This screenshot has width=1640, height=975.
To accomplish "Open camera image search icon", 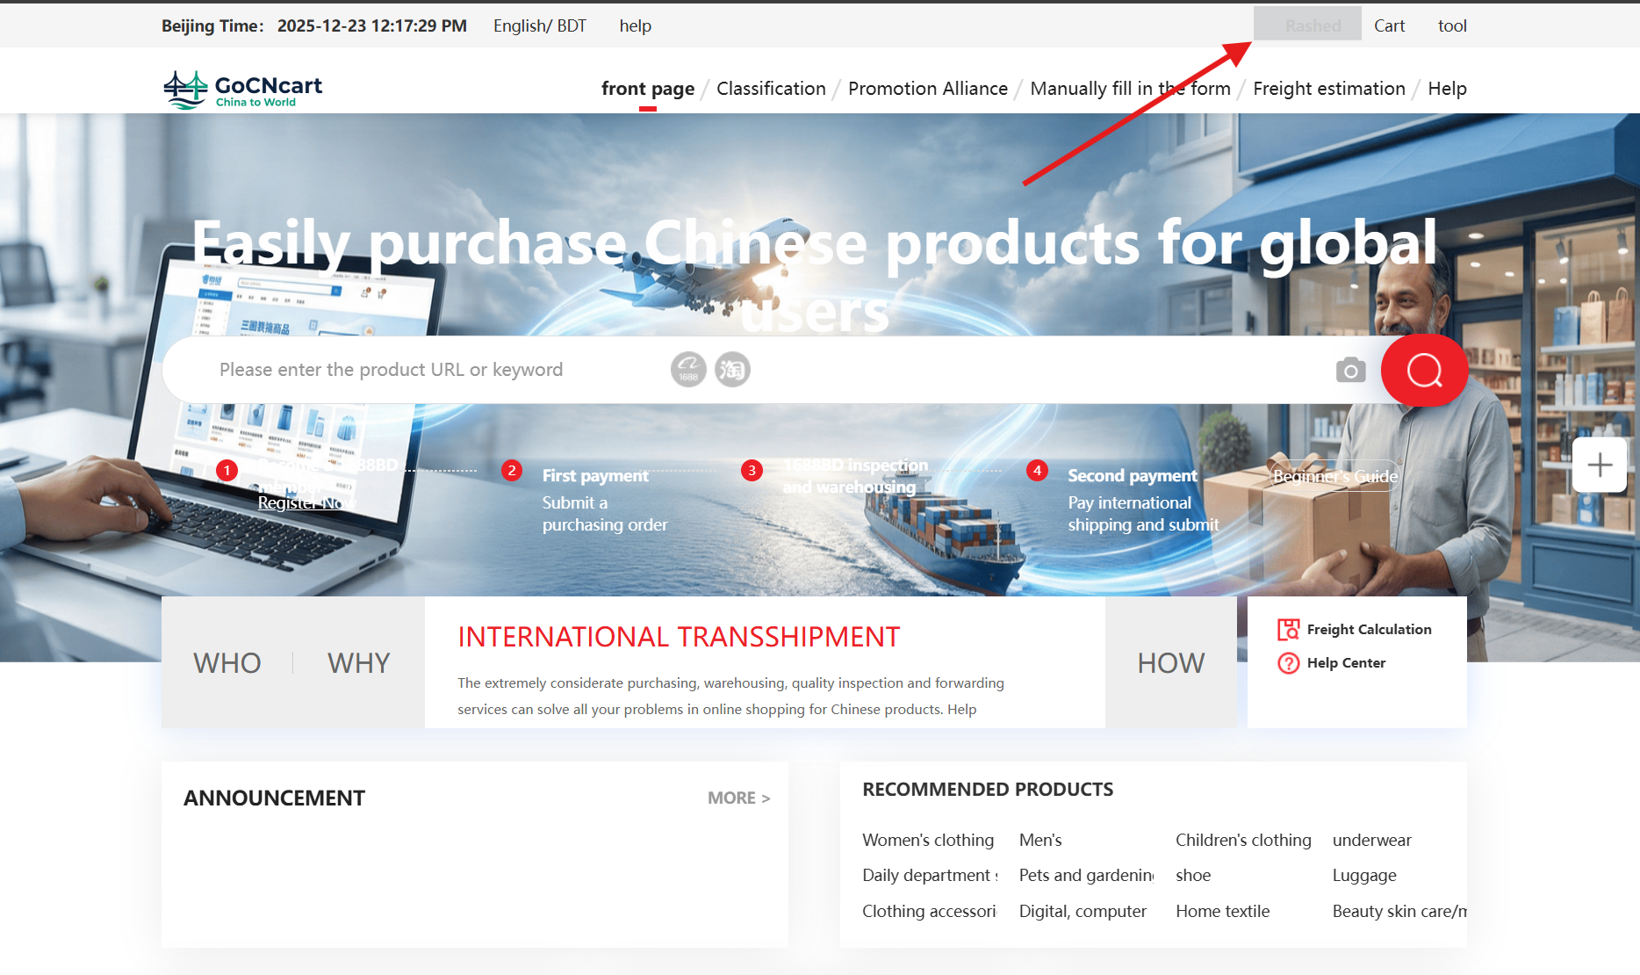I will [x=1350, y=370].
